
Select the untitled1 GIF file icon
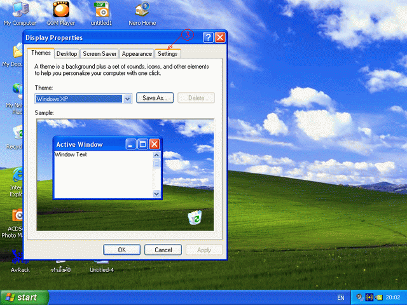tap(102, 13)
